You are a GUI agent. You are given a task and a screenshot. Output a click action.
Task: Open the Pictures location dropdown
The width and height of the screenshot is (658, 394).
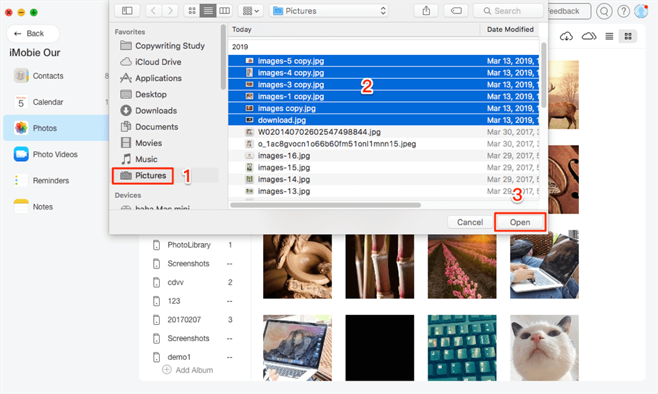coord(329,11)
